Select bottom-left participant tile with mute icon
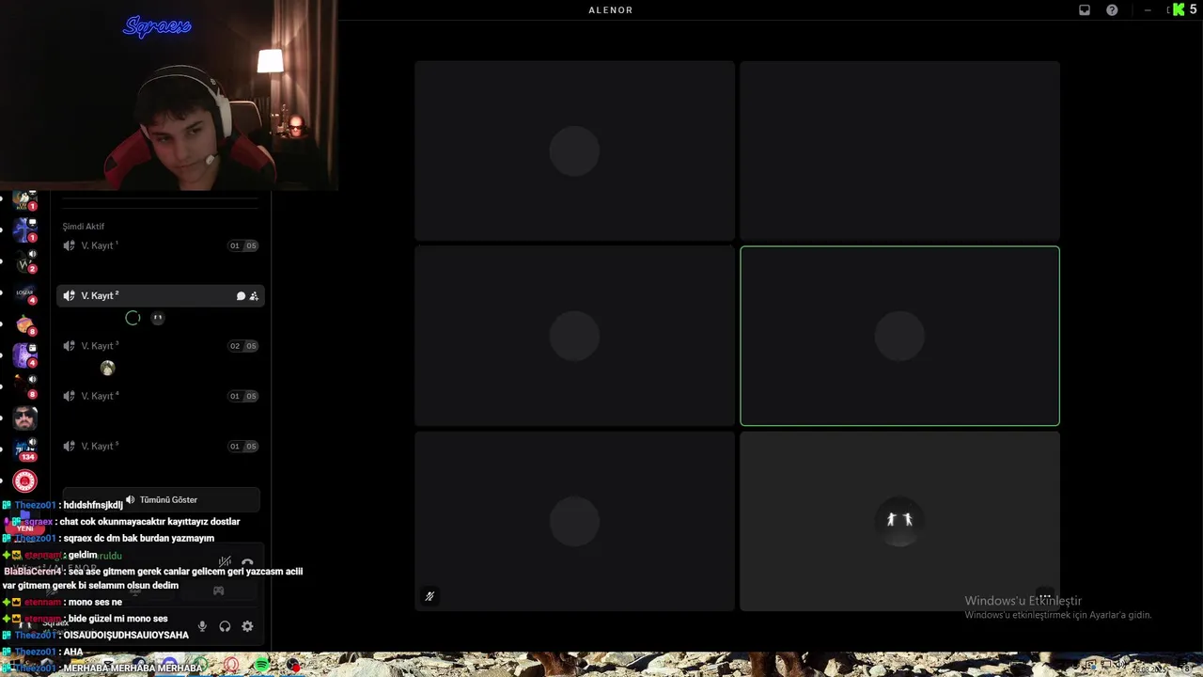The width and height of the screenshot is (1203, 677). coord(574,522)
